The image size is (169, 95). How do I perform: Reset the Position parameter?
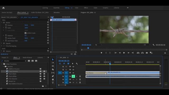click(x=48, y=25)
